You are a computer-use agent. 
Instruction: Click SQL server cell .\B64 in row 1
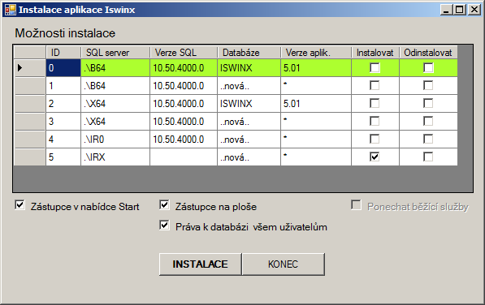click(115, 85)
